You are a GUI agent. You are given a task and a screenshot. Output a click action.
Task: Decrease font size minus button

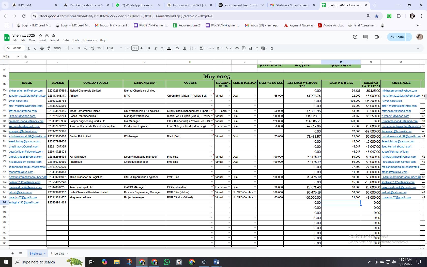click(x=128, y=48)
